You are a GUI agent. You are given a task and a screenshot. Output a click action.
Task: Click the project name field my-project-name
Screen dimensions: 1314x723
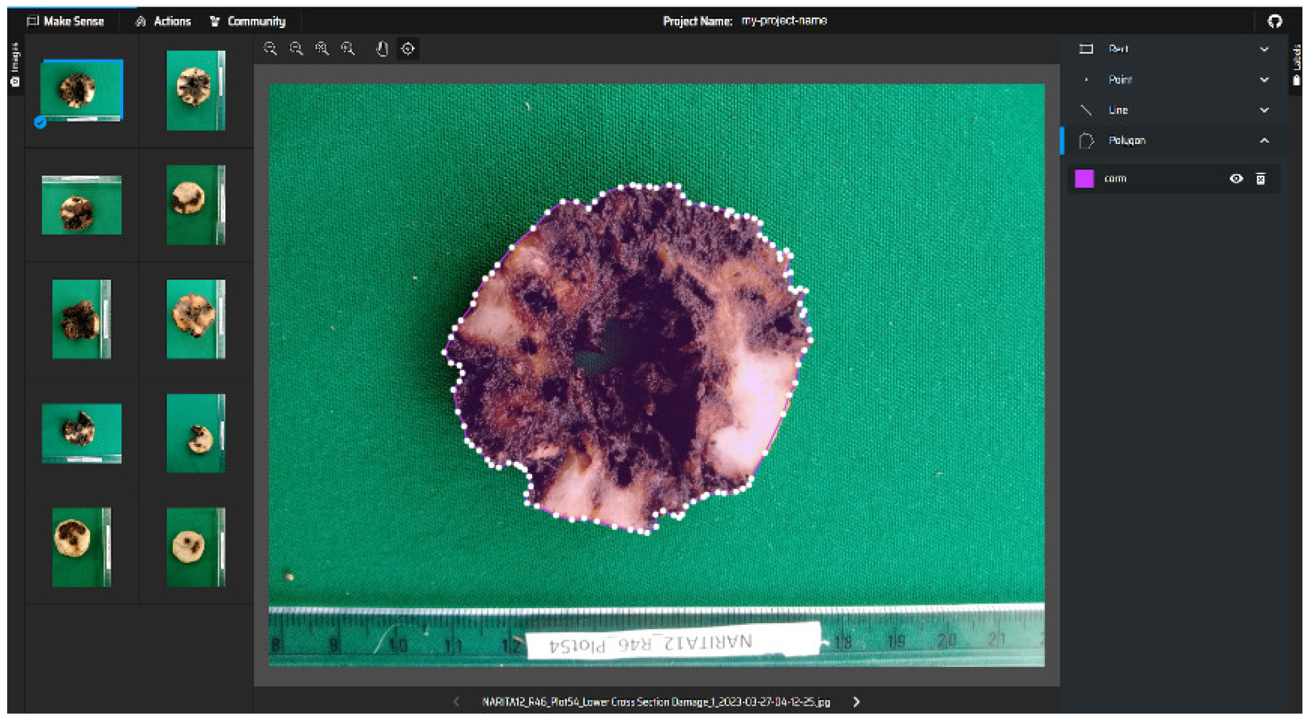point(784,21)
